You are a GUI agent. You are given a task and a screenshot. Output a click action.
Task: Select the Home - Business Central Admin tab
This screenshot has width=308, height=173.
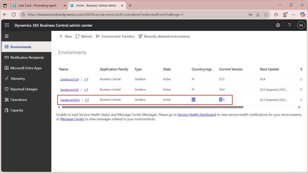click(97, 5)
